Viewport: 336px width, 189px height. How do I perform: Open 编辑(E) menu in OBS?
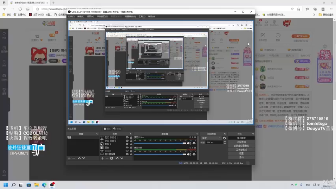81,16
